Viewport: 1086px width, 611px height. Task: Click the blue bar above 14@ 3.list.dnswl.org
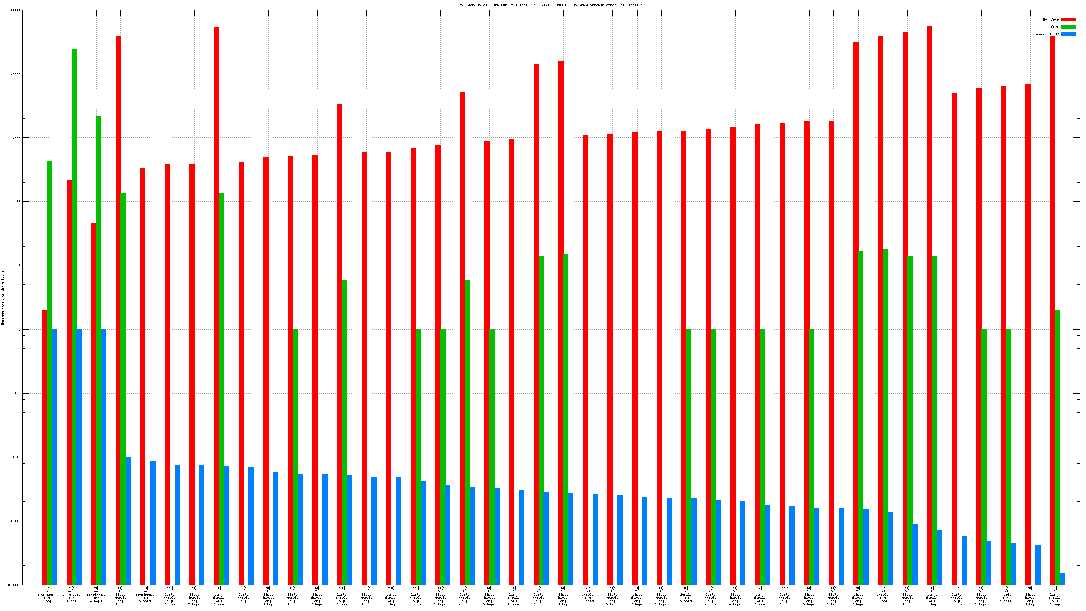[x=177, y=525]
